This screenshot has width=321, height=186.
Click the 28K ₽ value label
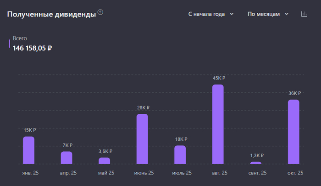(143, 108)
